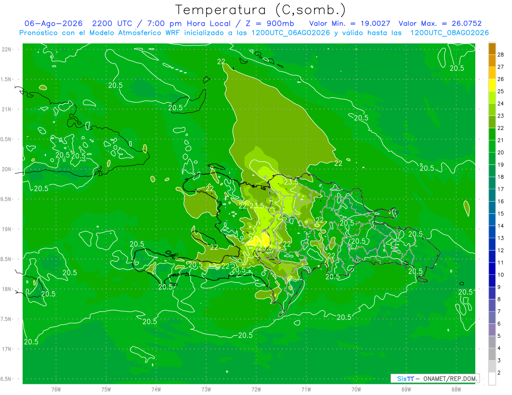512x395 pixels.
Task: Click the '1200UTC_06AGO2026' initialization time
Action: click(x=291, y=33)
